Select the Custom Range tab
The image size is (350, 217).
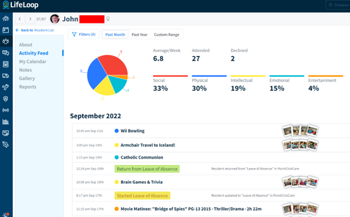[167, 35]
